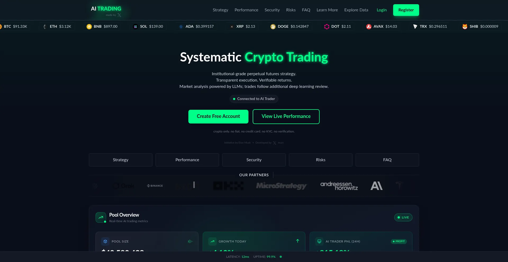Click the AVAX logo in price ticker
508x262 pixels.
[369, 27]
